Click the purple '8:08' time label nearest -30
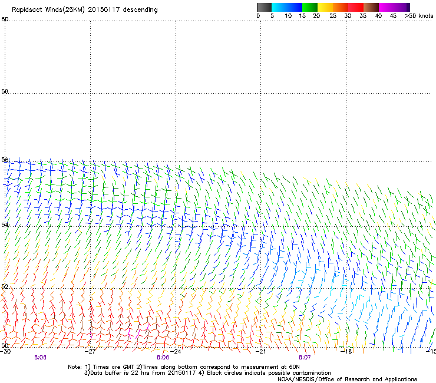 [x=40, y=358]
